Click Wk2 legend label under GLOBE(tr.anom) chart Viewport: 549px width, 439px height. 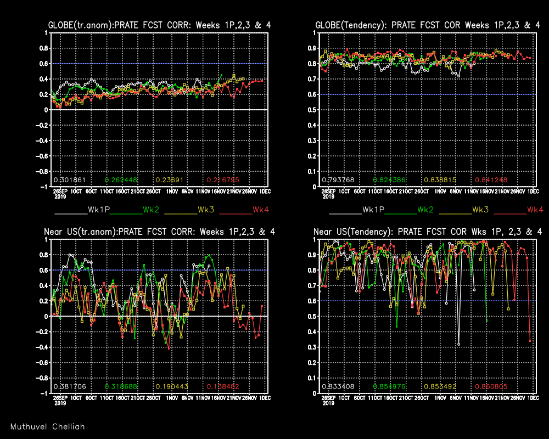[x=152, y=210]
